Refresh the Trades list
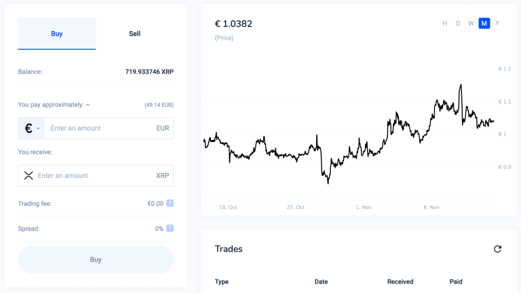Image resolution: width=521 pixels, height=293 pixels. 497,249
